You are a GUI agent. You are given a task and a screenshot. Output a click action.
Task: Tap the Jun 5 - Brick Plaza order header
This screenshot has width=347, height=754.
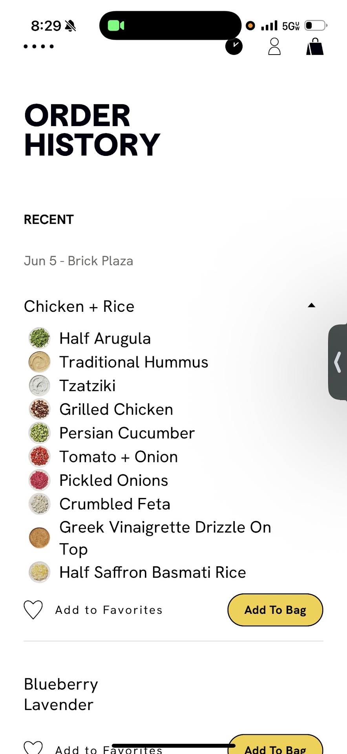pyautogui.click(x=79, y=261)
